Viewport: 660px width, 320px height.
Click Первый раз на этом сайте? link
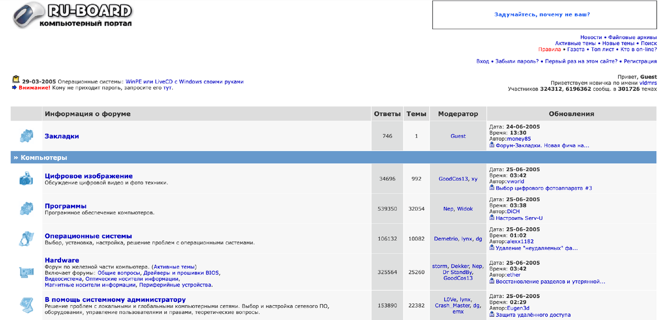(581, 62)
